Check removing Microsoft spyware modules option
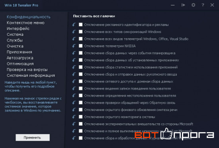The height and width of the screenshot is (148, 219). 80,131
